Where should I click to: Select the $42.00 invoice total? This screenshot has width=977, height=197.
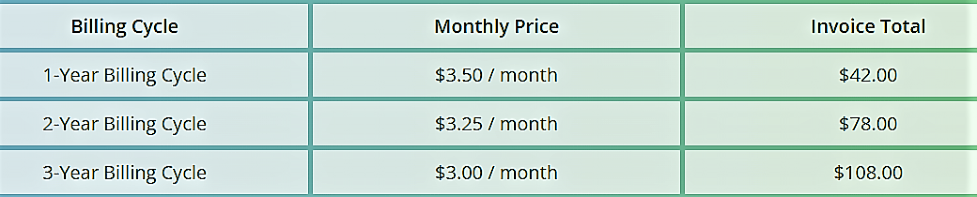pos(868,75)
